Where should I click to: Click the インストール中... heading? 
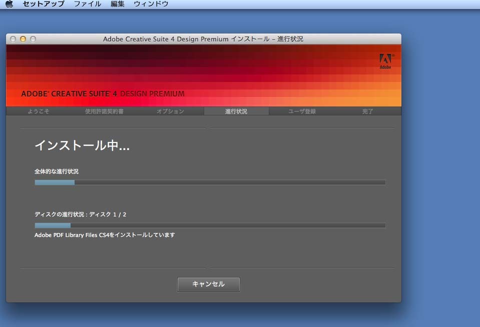[82, 145]
